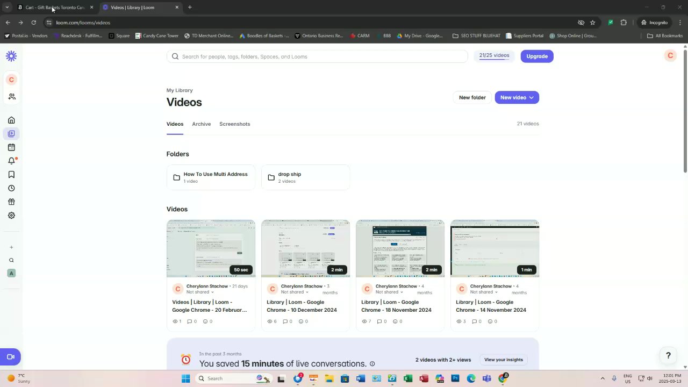Image resolution: width=688 pixels, height=387 pixels.
Task: Click the page vertical scrollbar
Action: (685, 110)
